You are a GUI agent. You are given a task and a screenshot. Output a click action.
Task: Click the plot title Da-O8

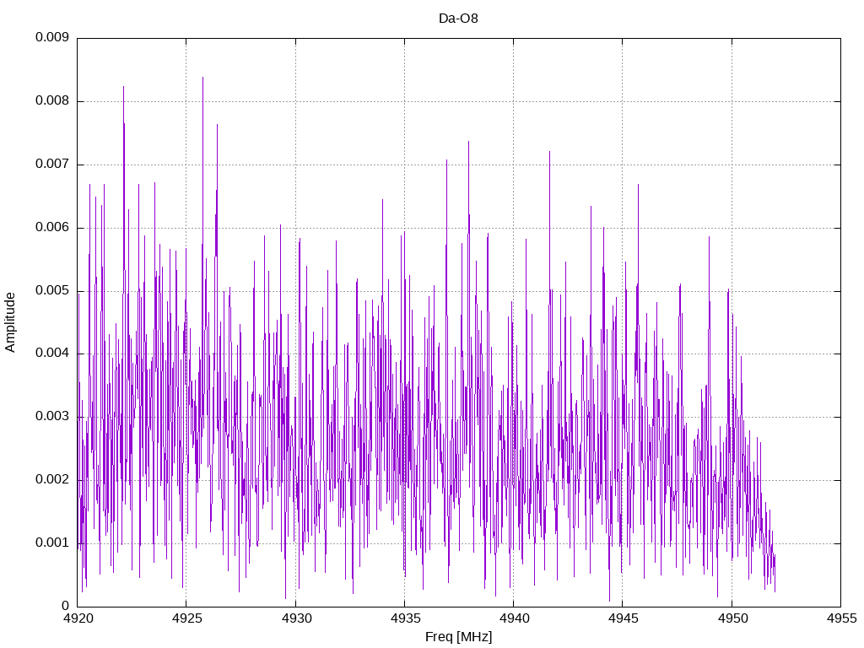(458, 19)
